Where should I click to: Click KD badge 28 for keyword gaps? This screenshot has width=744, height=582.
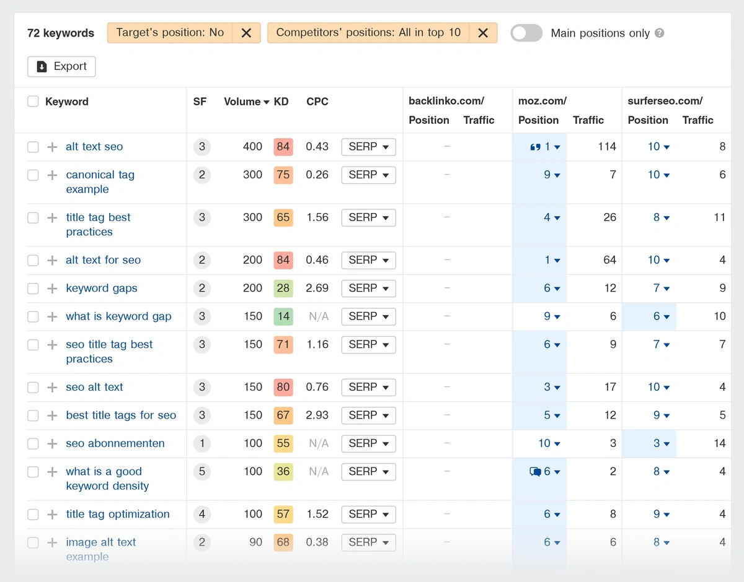click(283, 288)
